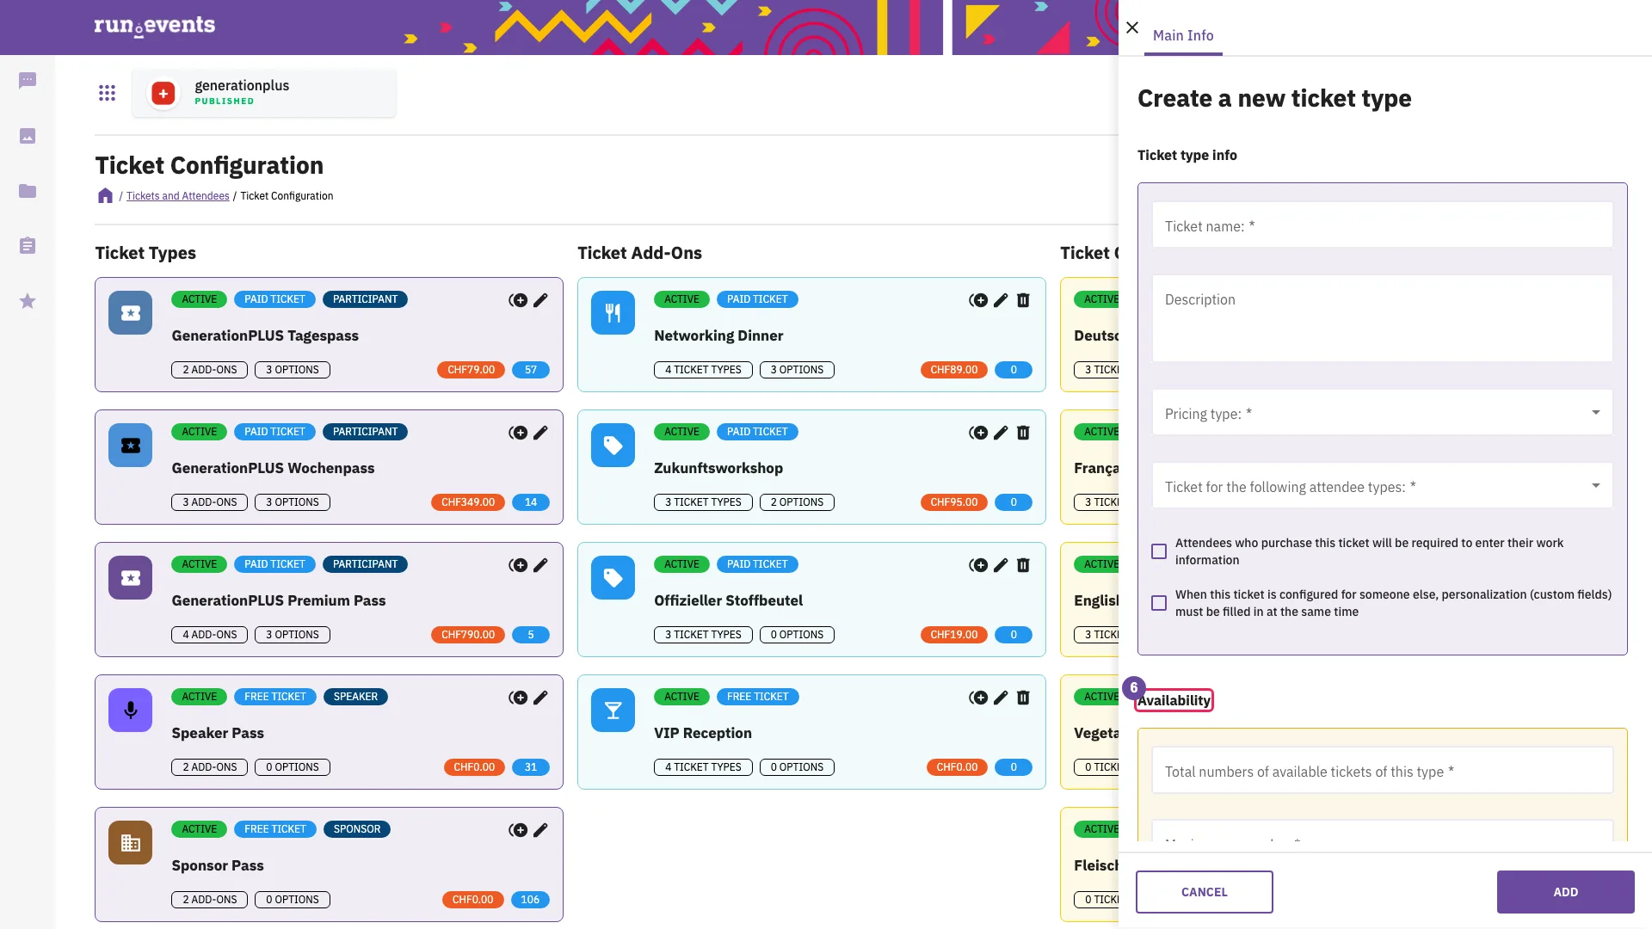This screenshot has height=929, width=1652.
Task: Close the create ticket type panel
Action: click(x=1132, y=28)
